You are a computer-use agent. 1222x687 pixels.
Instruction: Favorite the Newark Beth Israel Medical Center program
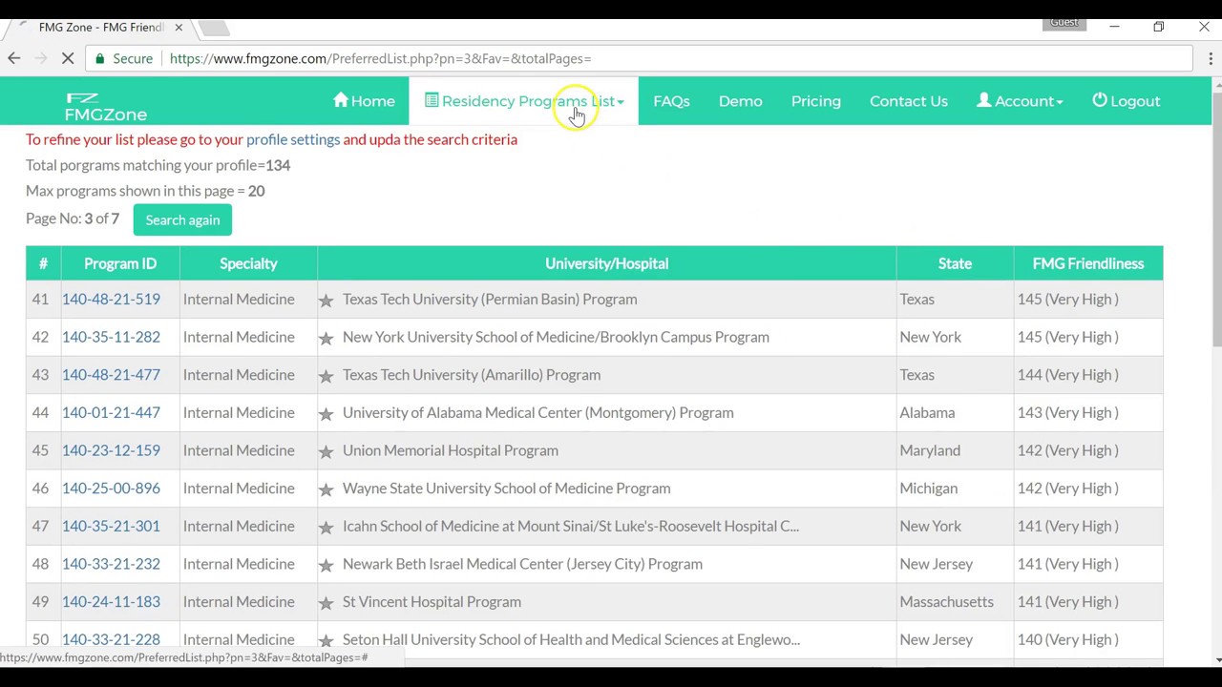tap(326, 565)
